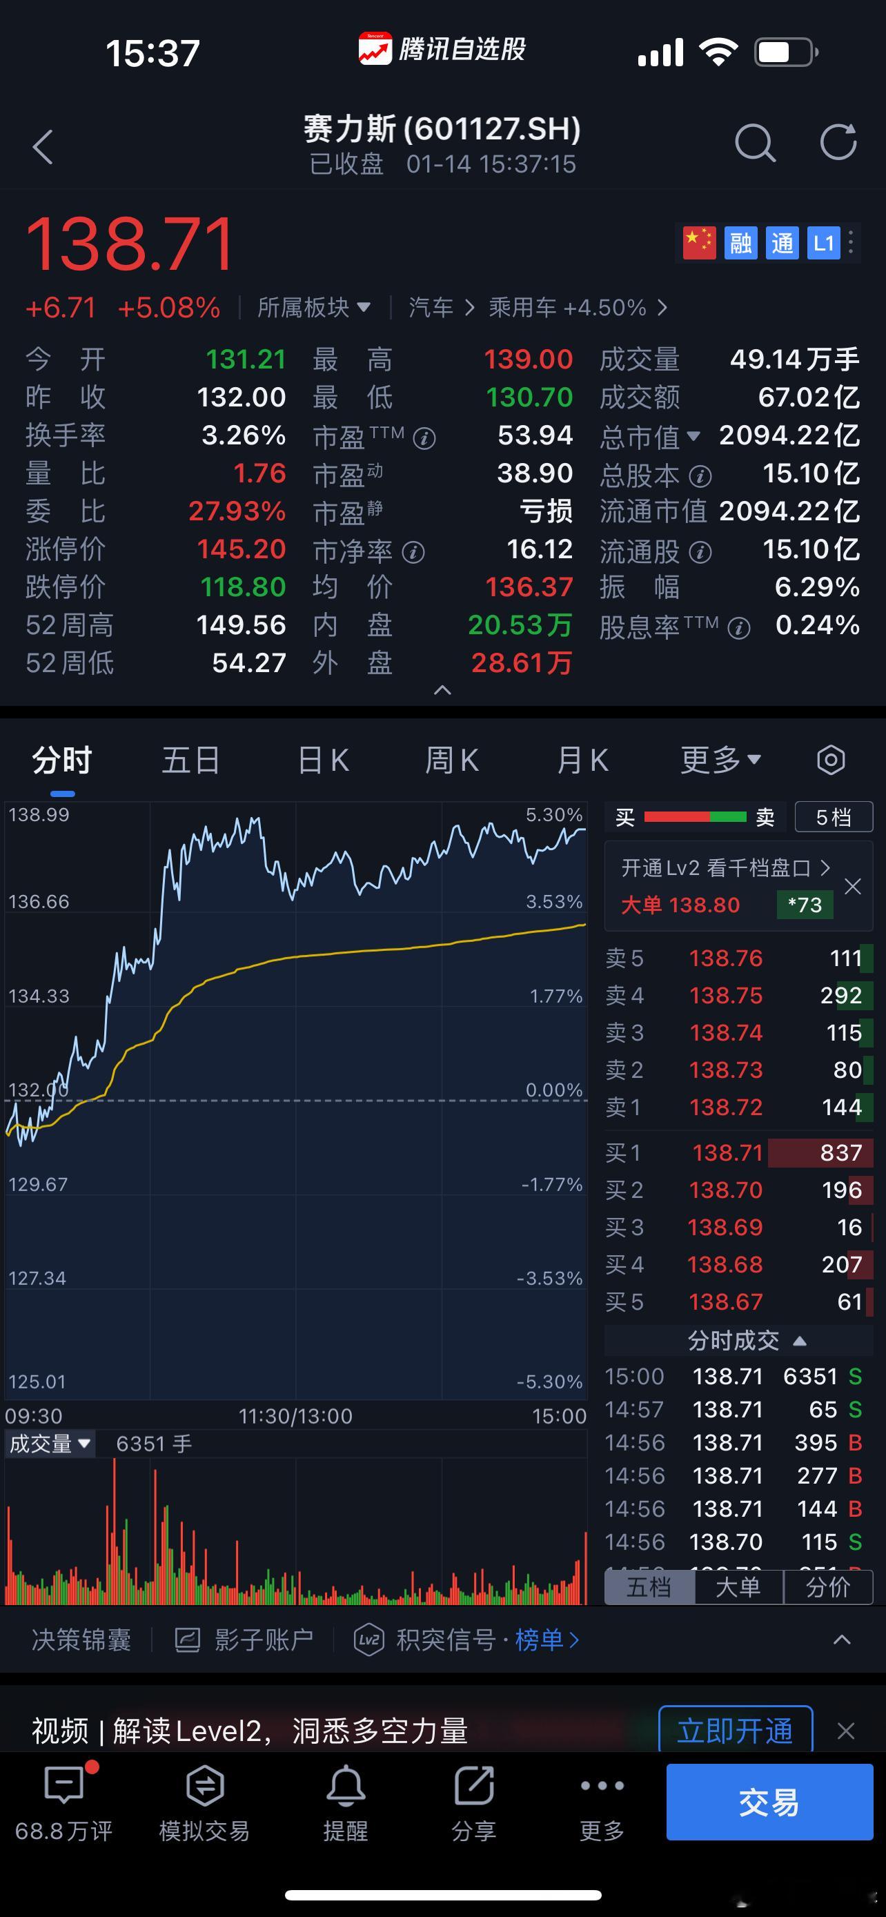This screenshot has height=1917, width=886.
Task: Tap the intraday price chart area
Action: tap(296, 1100)
